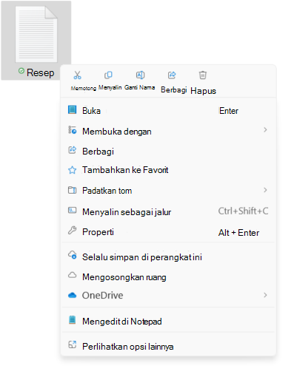Click the Berbagi share icon in top row

point(172,75)
